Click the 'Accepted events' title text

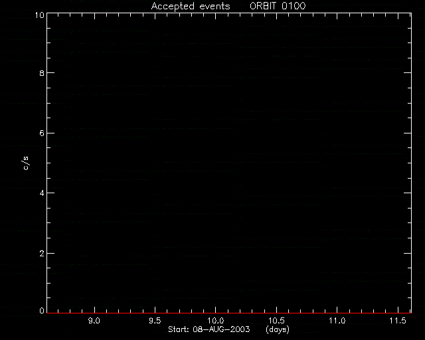click(x=191, y=6)
